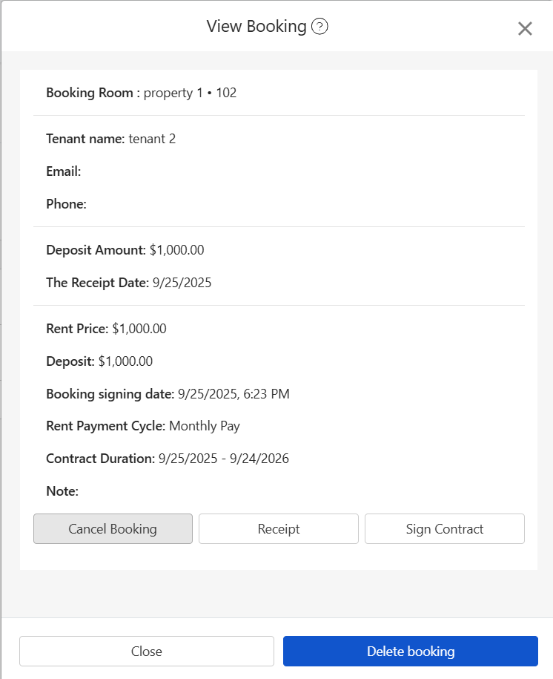Click the Deposit Amount $1,000.00 value
This screenshot has width=553, height=679.
(176, 250)
